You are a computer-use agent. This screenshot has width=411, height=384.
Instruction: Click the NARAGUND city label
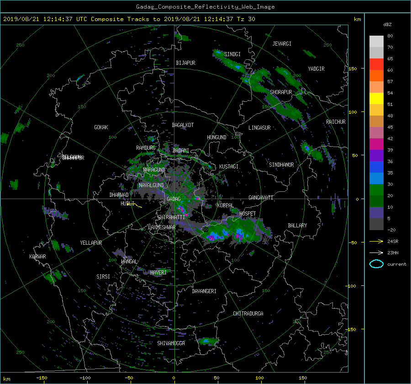154,170
